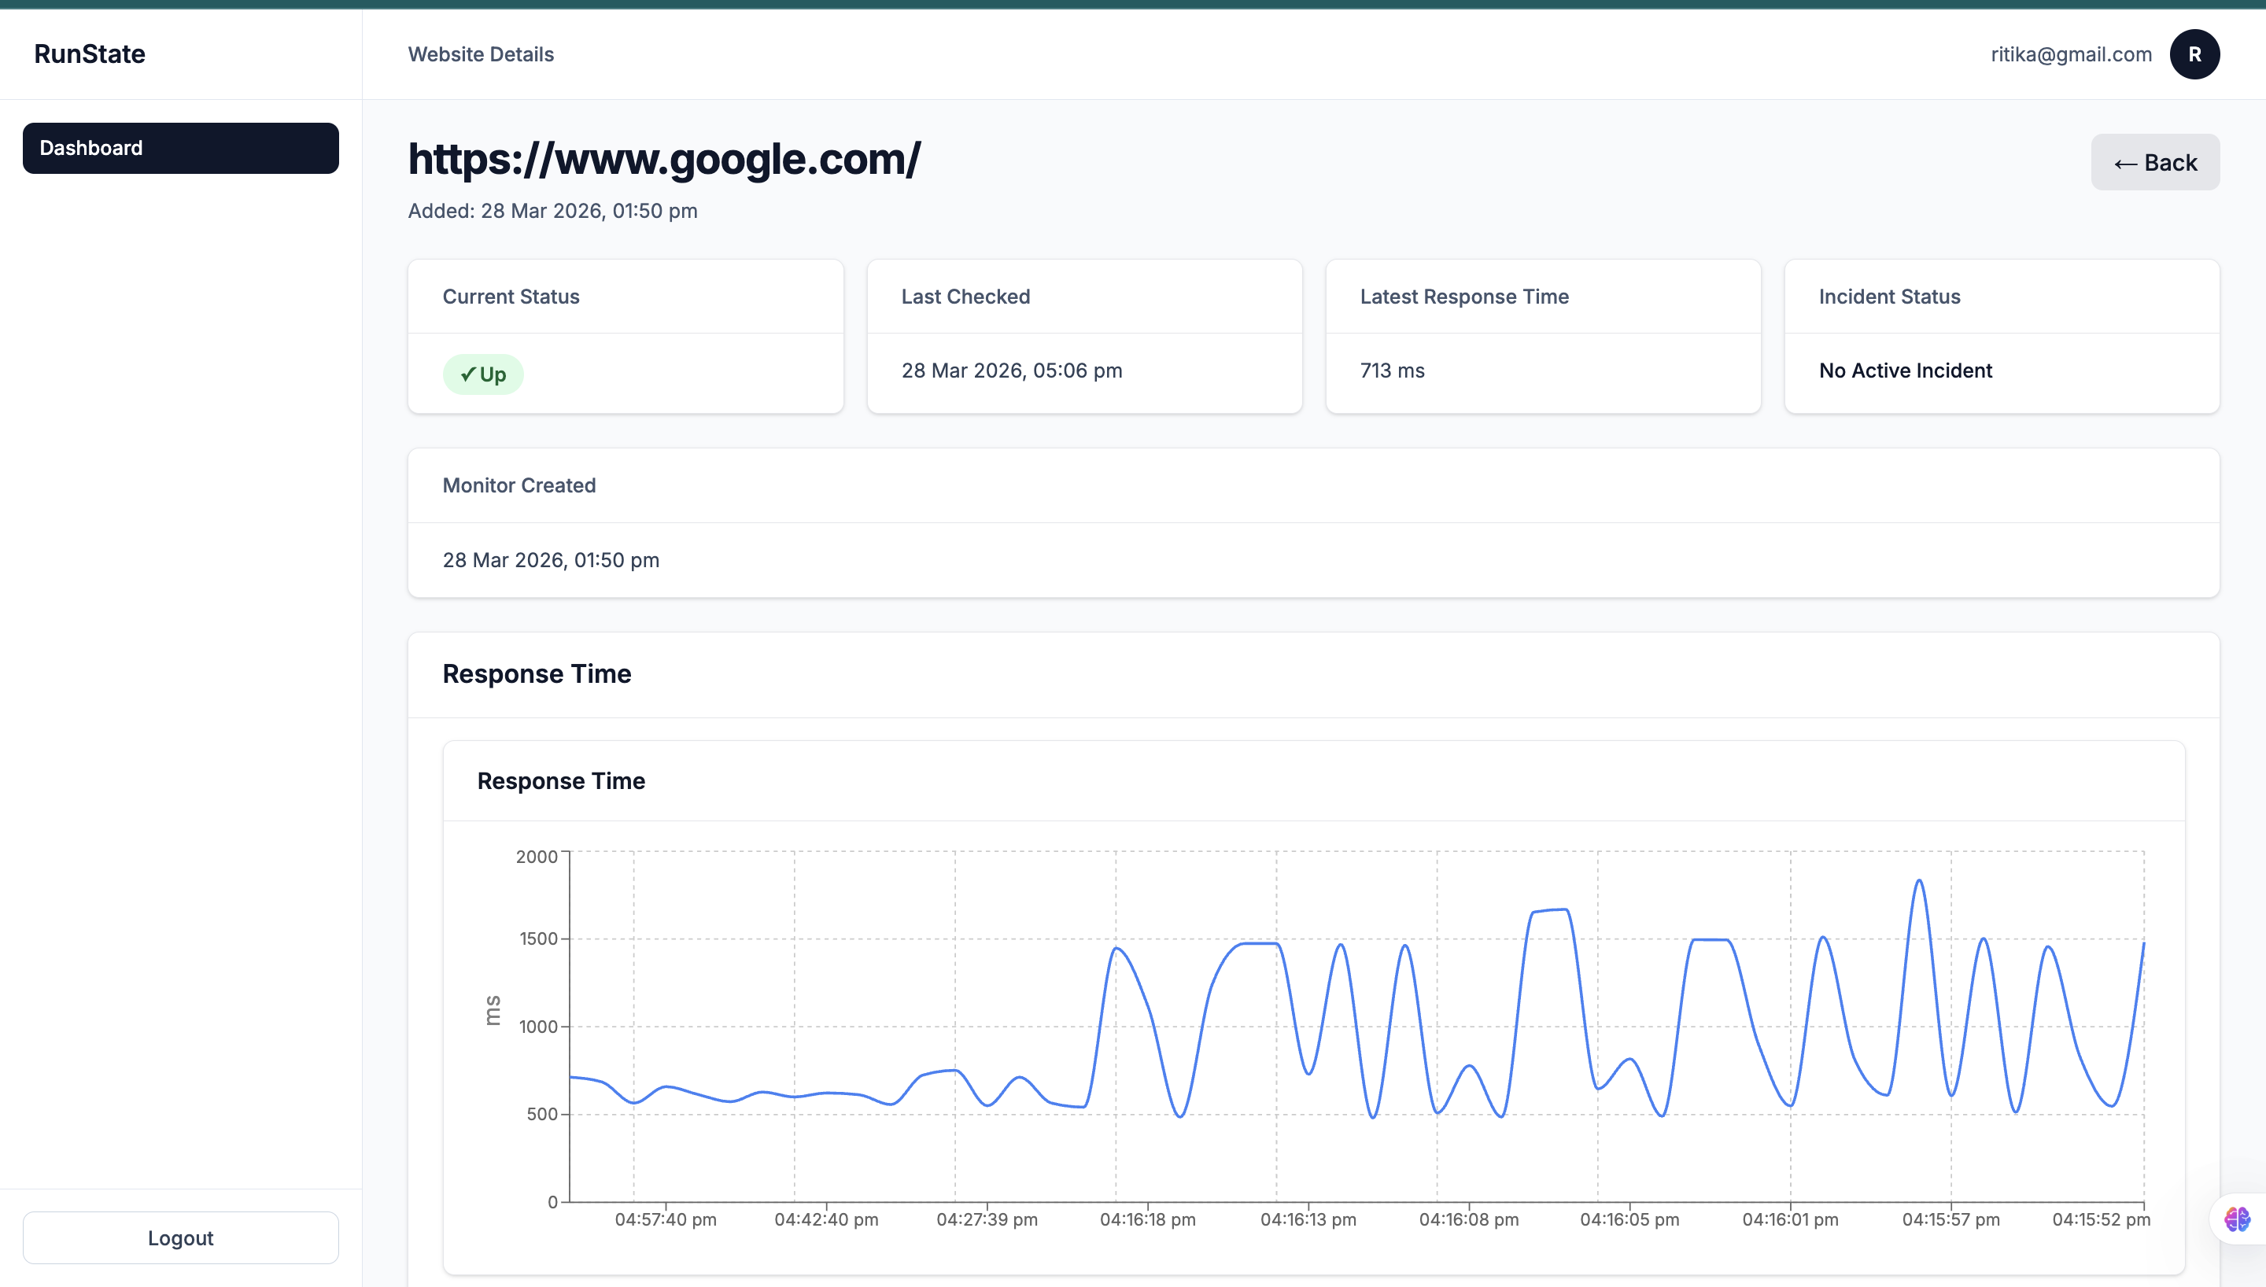Click the green Up status badge
Viewport: 2266px width, 1287px height.
[482, 374]
